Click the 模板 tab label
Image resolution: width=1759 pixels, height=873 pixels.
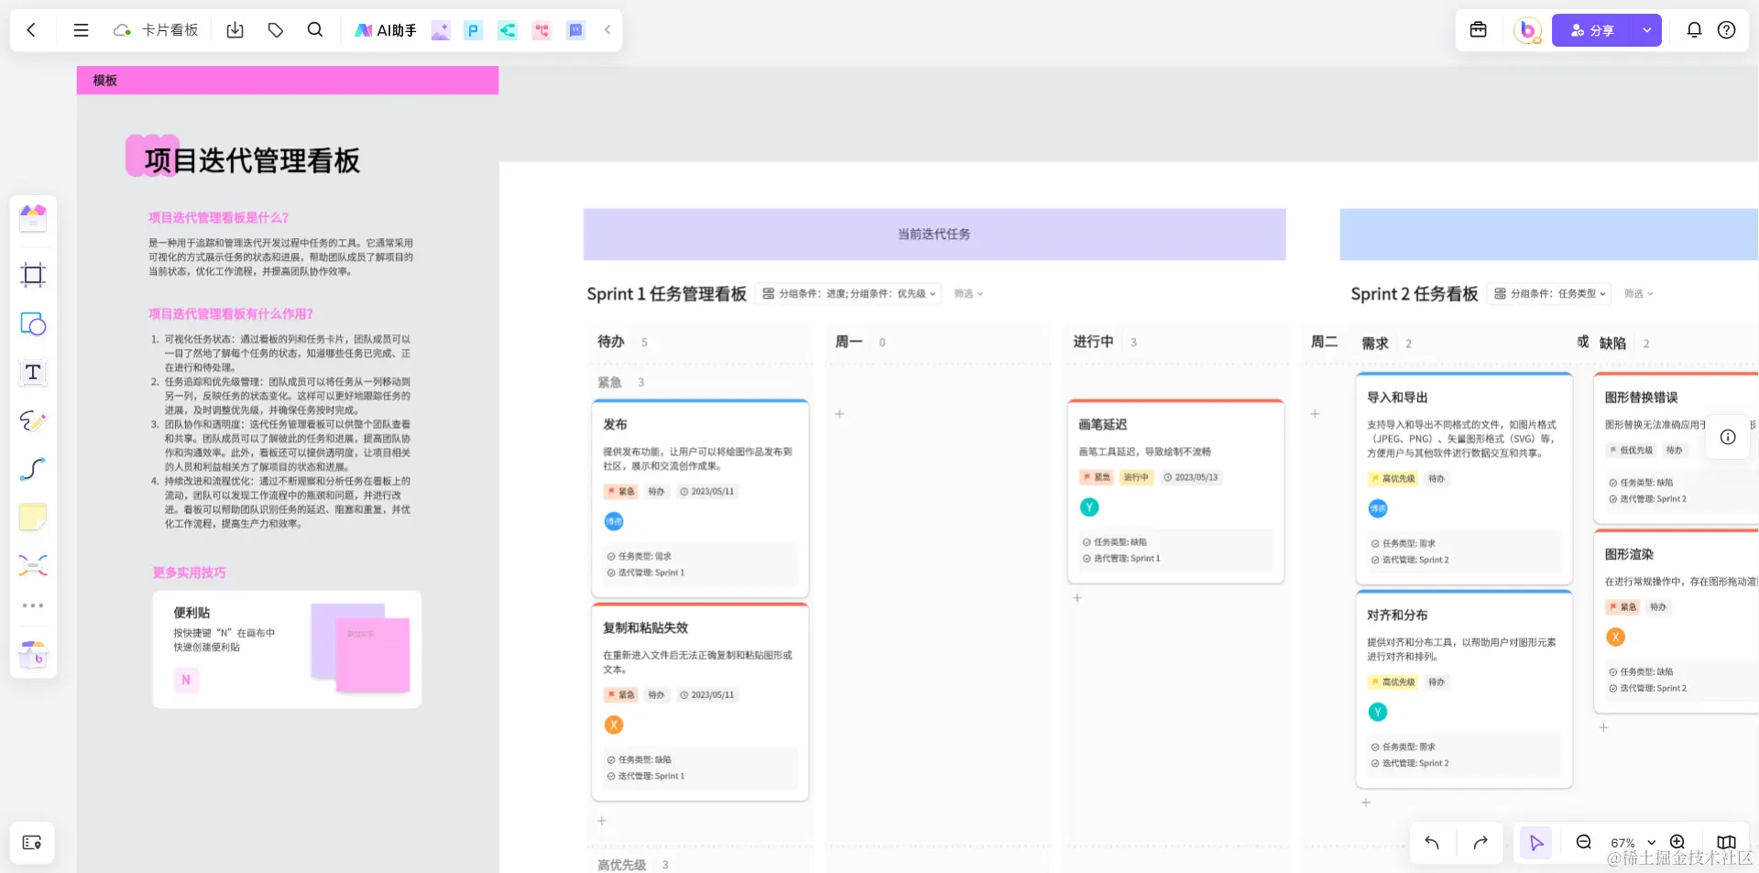104,81
